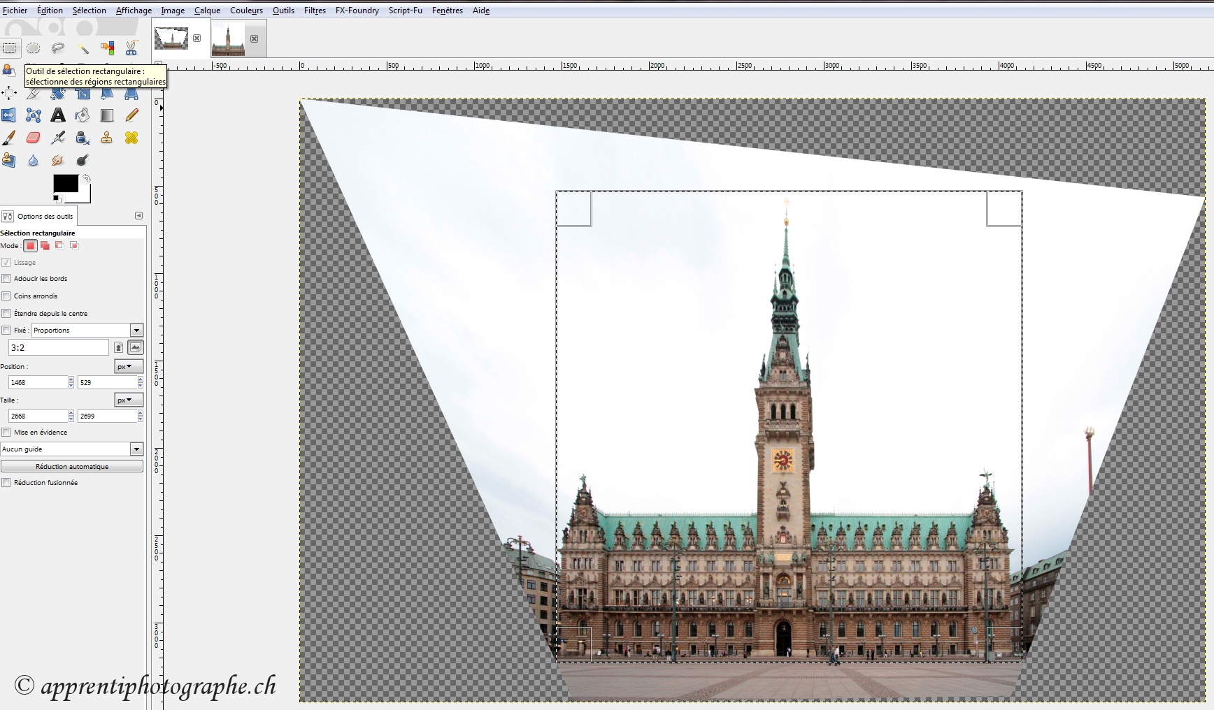
Task: Open the Calque menu
Action: click(207, 10)
